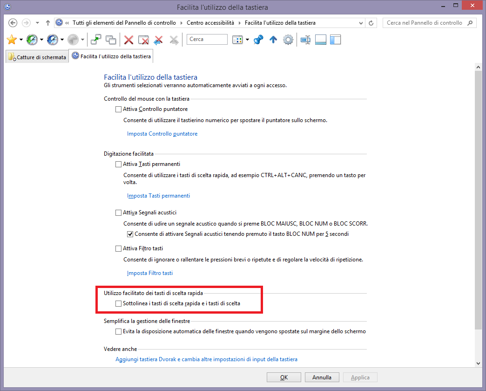486x391 pixels.
Task: Click into the Cerca toolbar search field
Action: [207, 40]
